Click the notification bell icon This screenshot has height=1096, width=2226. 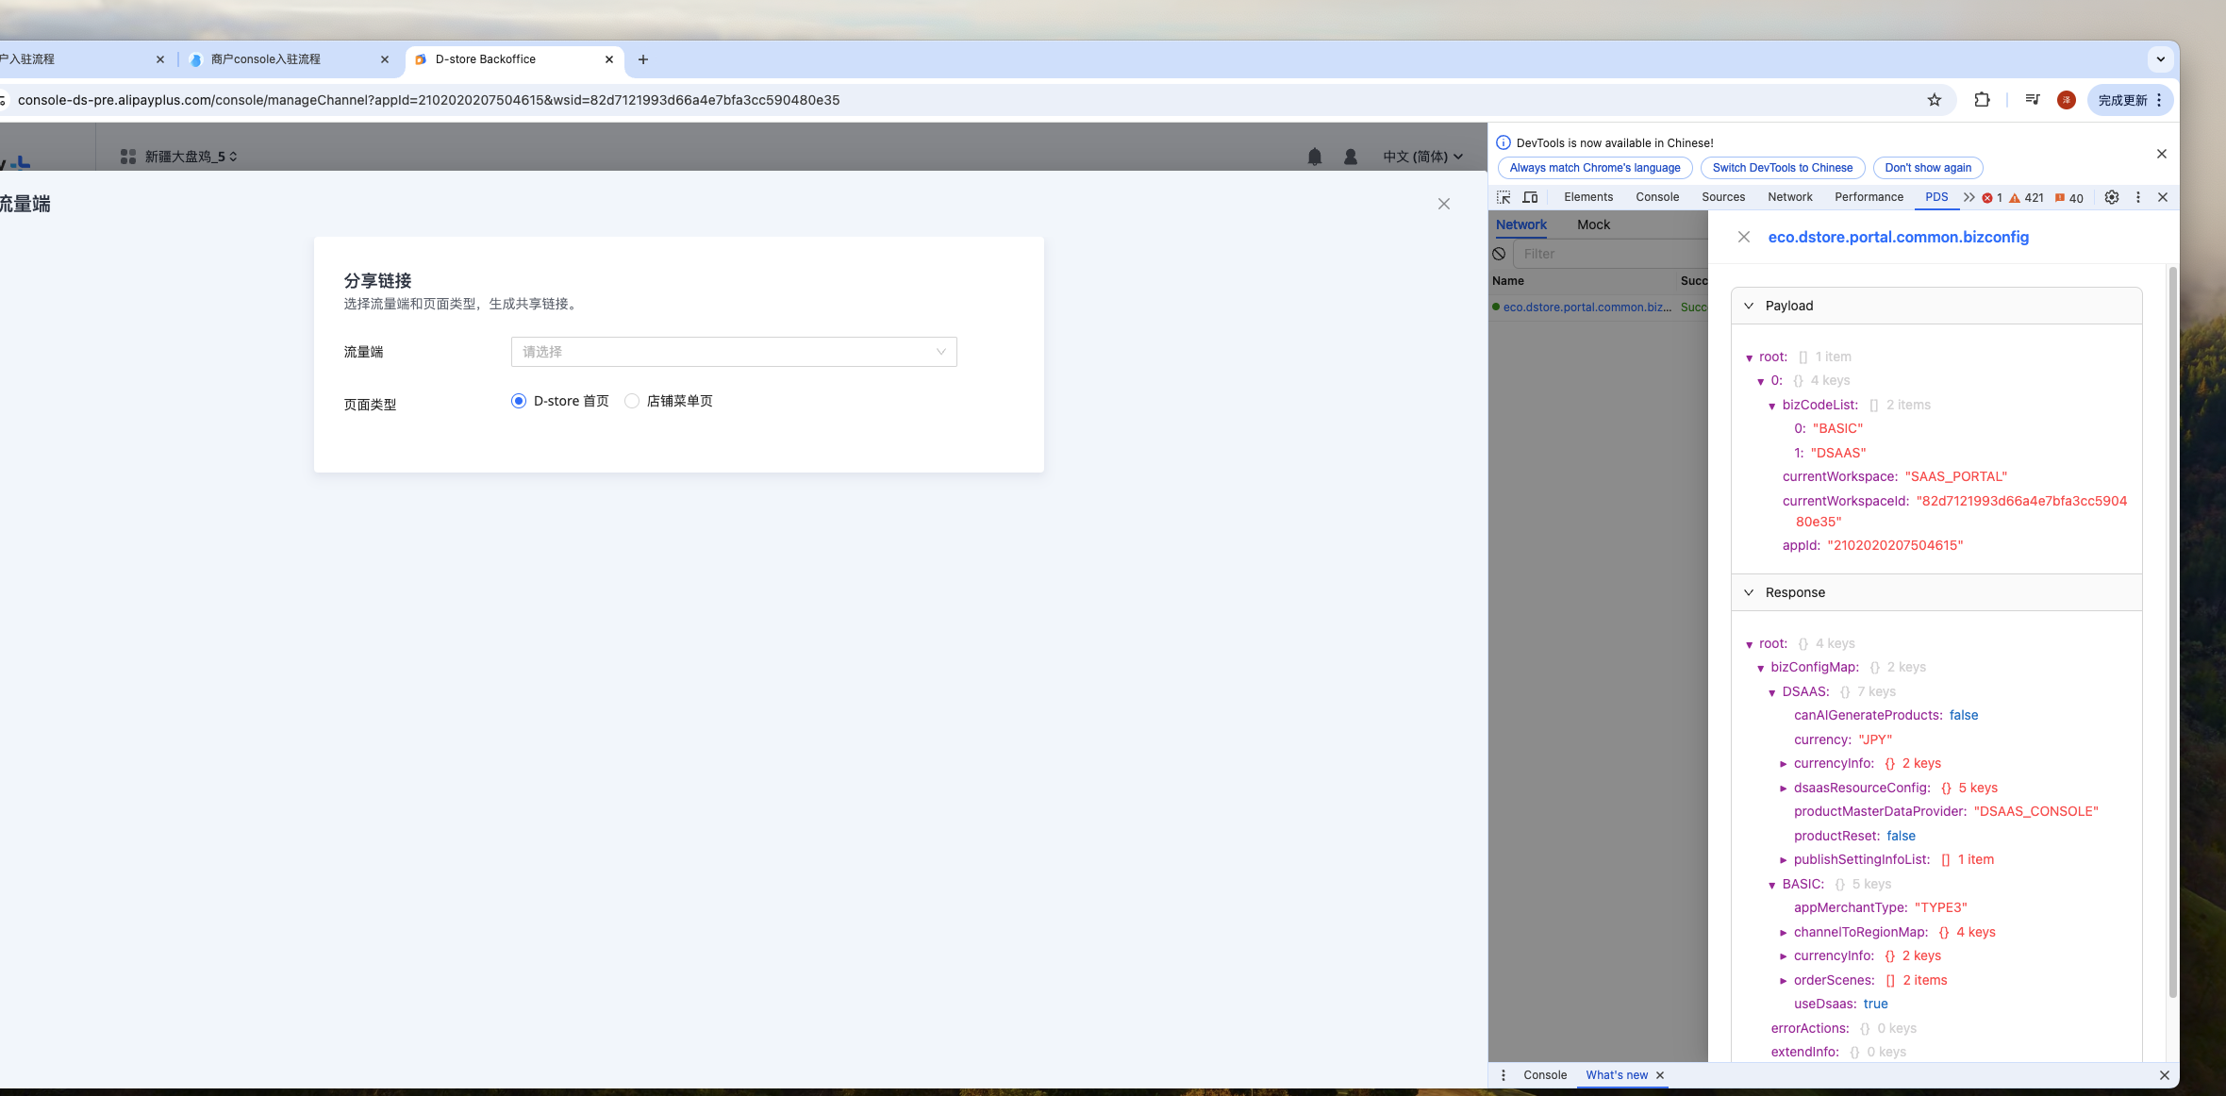(x=1315, y=157)
